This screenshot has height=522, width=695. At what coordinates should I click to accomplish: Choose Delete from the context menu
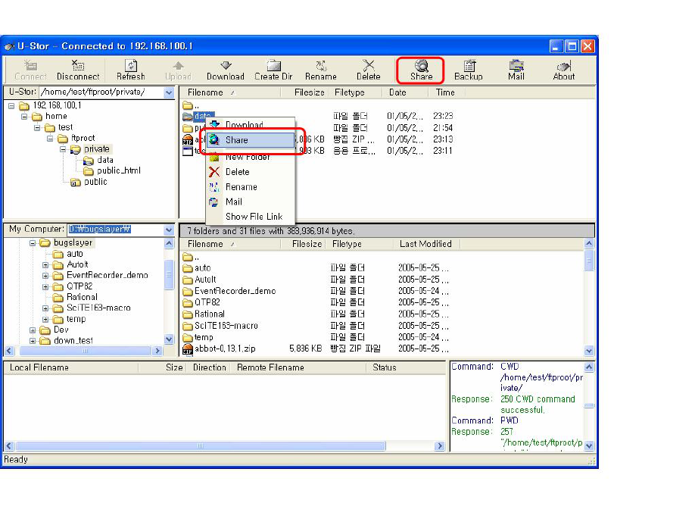[x=251, y=172]
